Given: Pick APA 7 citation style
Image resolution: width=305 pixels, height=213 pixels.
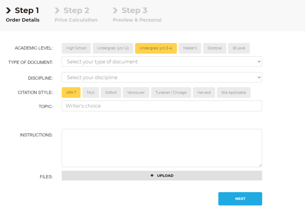Looking at the screenshot, I should 71,92.
